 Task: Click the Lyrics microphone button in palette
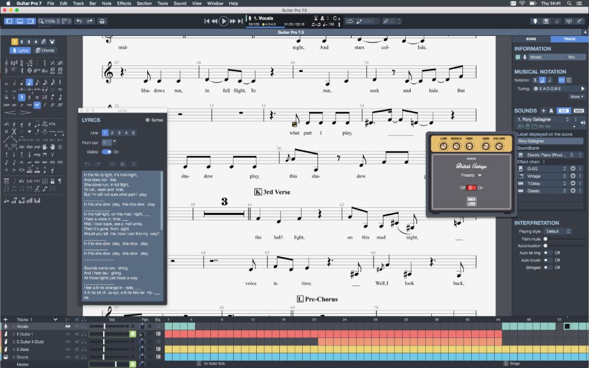click(x=20, y=51)
